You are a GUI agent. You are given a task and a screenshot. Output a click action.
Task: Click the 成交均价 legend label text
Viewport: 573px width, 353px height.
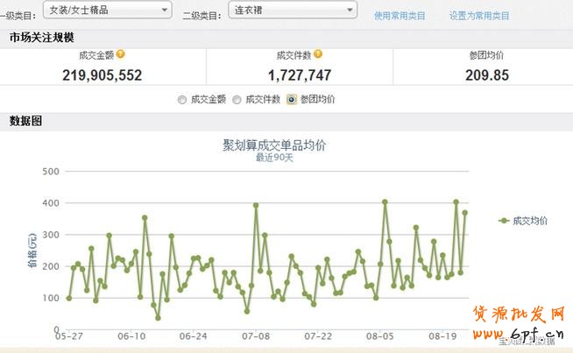tap(530, 221)
